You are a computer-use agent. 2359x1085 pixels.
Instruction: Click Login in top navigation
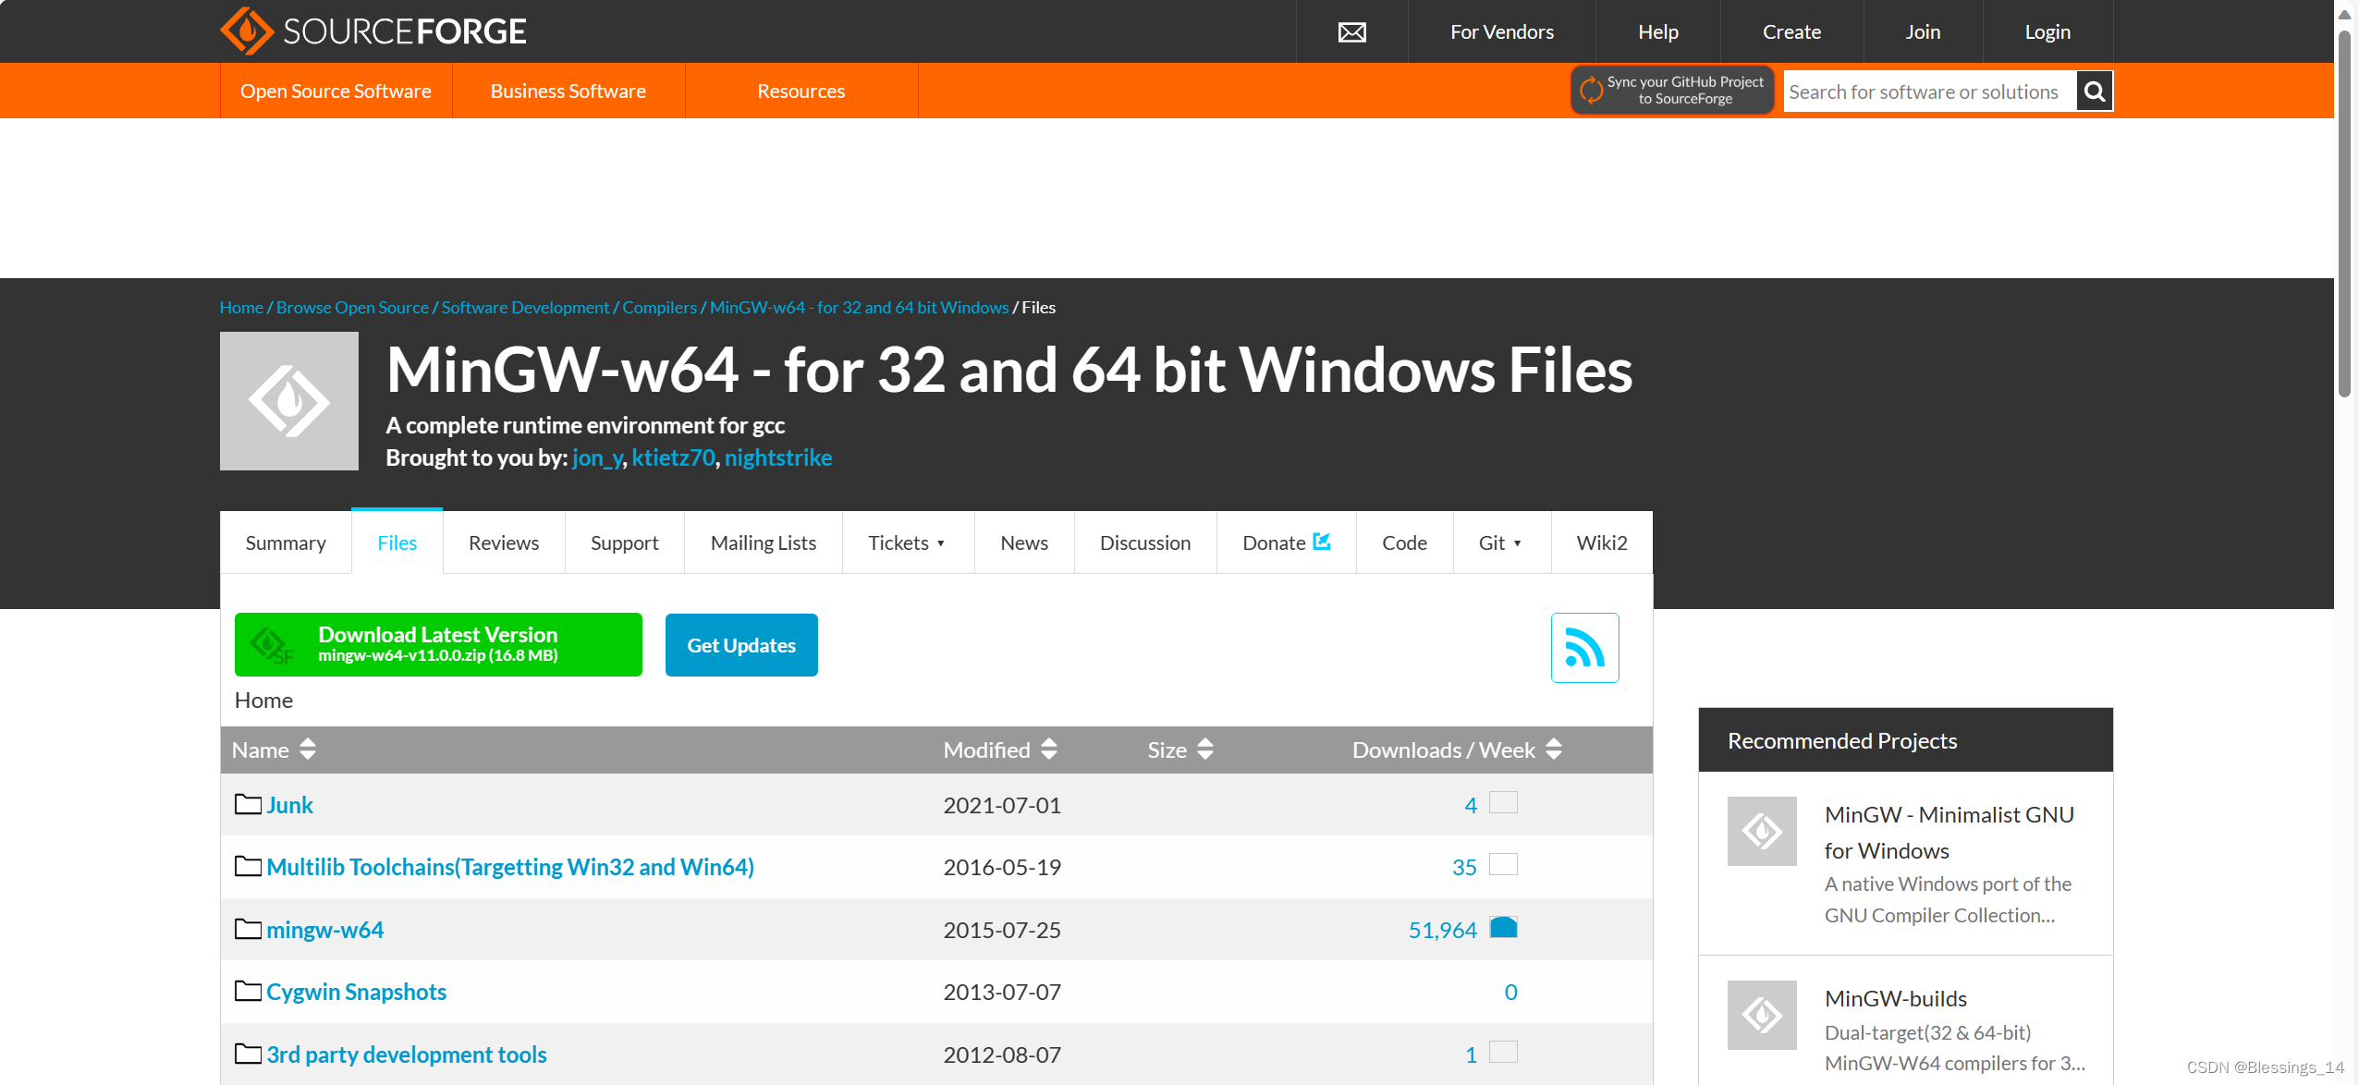(x=2047, y=31)
